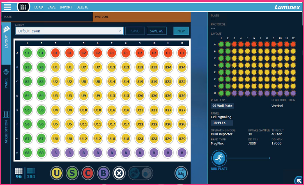This screenshot has height=185, width=304.
Task: Click the Run Plate running man icon
Action: click(219, 158)
